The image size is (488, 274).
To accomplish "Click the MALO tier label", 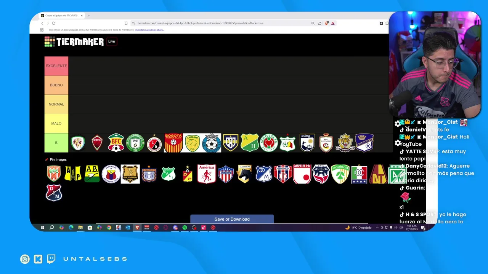I will [x=56, y=123].
